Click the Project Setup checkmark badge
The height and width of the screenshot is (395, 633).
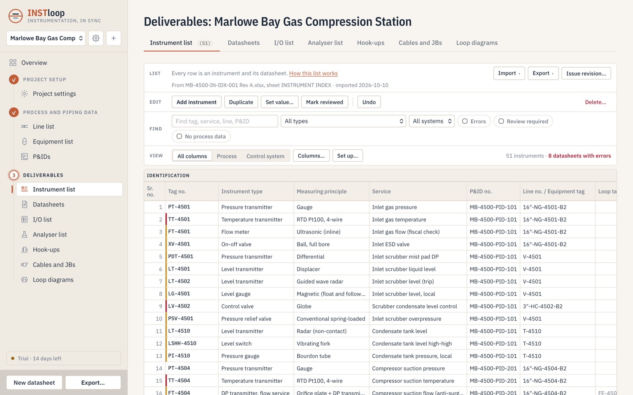click(14, 79)
